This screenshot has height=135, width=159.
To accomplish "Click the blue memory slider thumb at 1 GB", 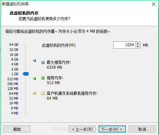I will pyautogui.click(x=26, y=74).
